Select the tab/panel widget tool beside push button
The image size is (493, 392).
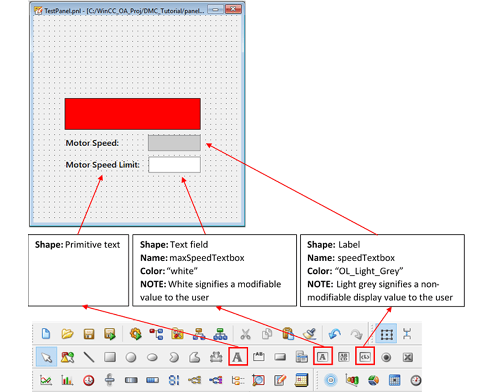[301, 357]
